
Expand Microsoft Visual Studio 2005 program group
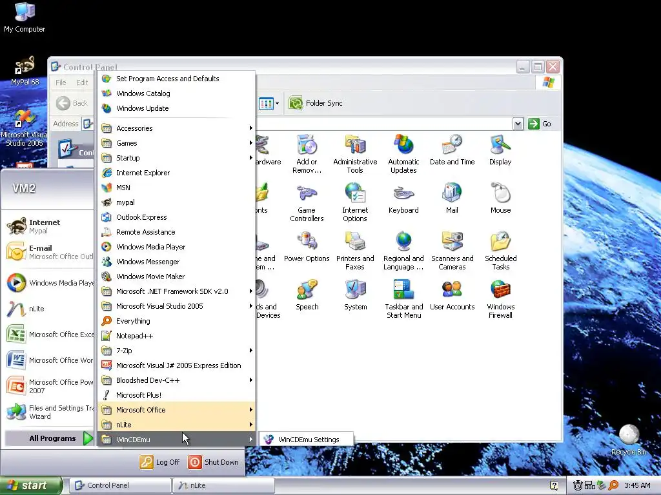pyautogui.click(x=176, y=306)
